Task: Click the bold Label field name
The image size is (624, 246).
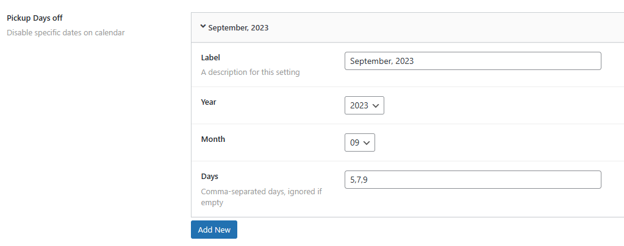Action: pos(210,57)
